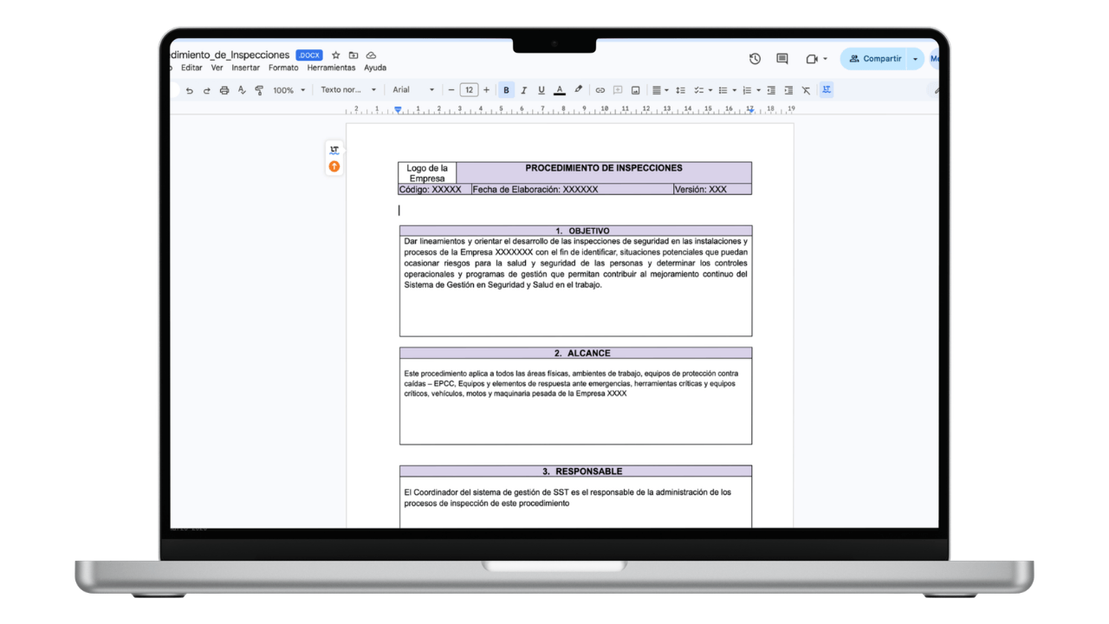Clear all text formatting
This screenshot has width=1109, height=624.
pos(806,89)
